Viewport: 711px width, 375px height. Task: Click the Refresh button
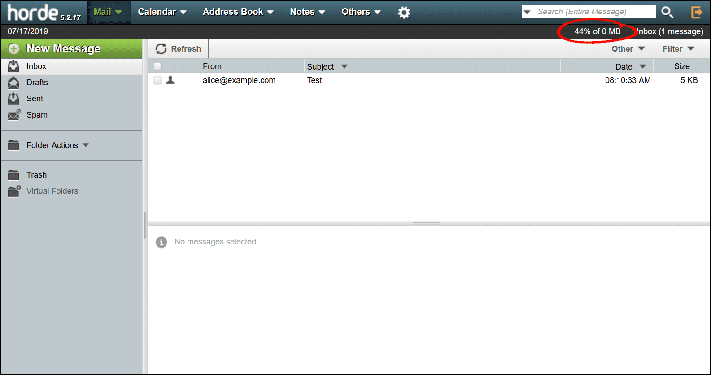[x=179, y=49]
